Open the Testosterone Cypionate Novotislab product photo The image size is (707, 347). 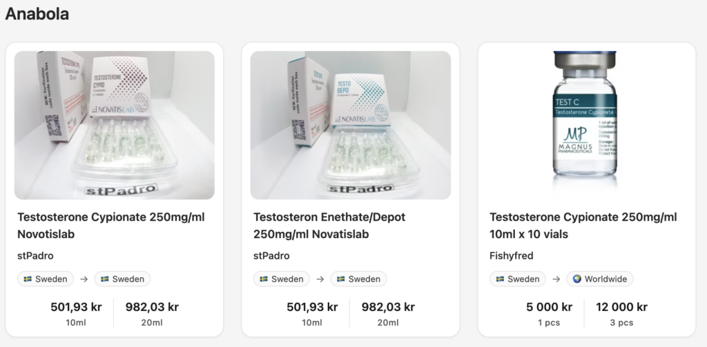tap(115, 125)
